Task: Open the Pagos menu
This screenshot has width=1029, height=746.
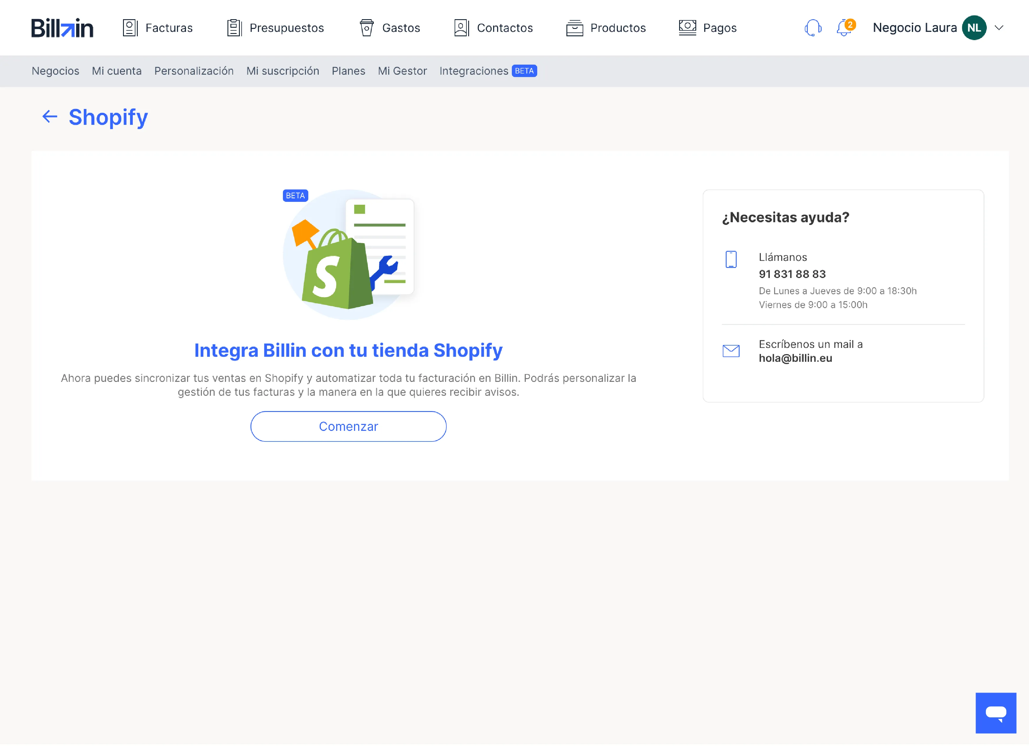Action: (708, 28)
